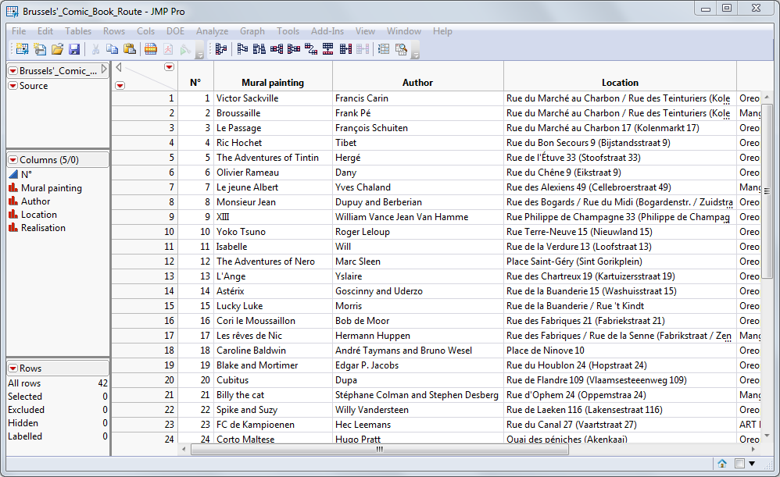Click the N° continuous column icon
Image resolution: width=780 pixels, height=477 pixels.
13,174
